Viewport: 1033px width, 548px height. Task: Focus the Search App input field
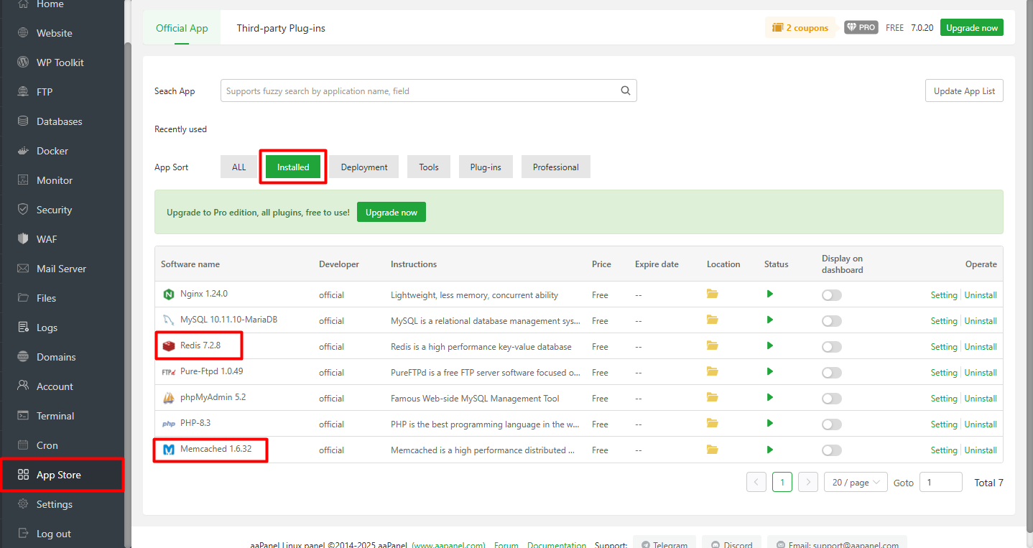(420, 91)
